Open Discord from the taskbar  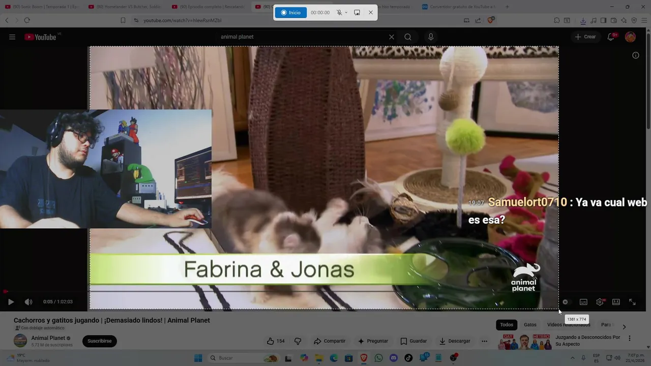pyautogui.click(x=393, y=358)
